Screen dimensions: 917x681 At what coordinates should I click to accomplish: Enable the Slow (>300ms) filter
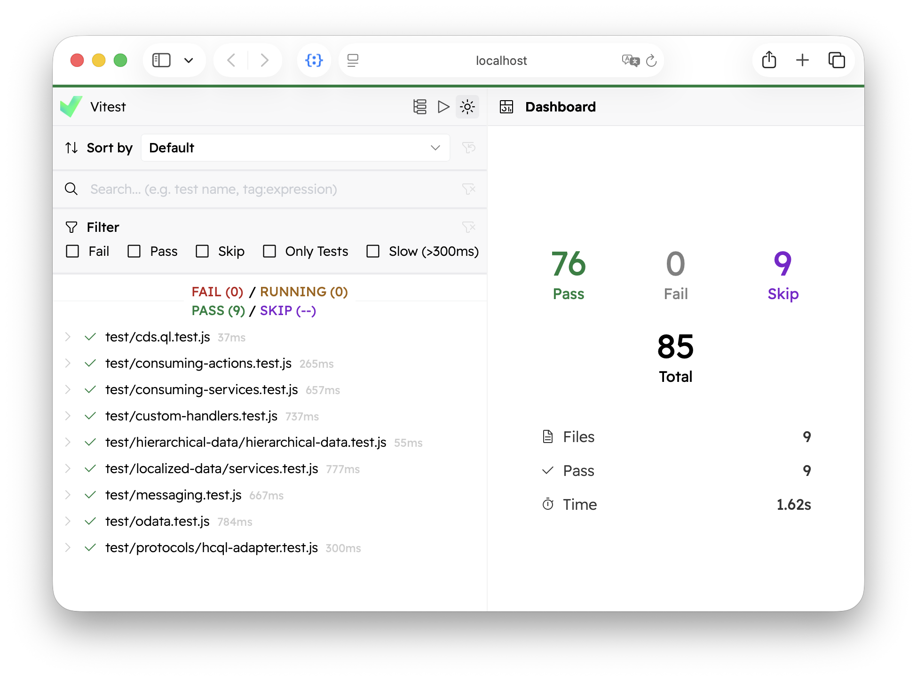pyautogui.click(x=373, y=252)
